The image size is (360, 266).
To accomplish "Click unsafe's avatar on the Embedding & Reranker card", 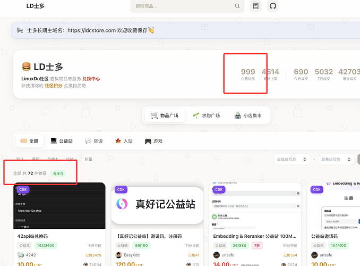I will coord(217,255).
